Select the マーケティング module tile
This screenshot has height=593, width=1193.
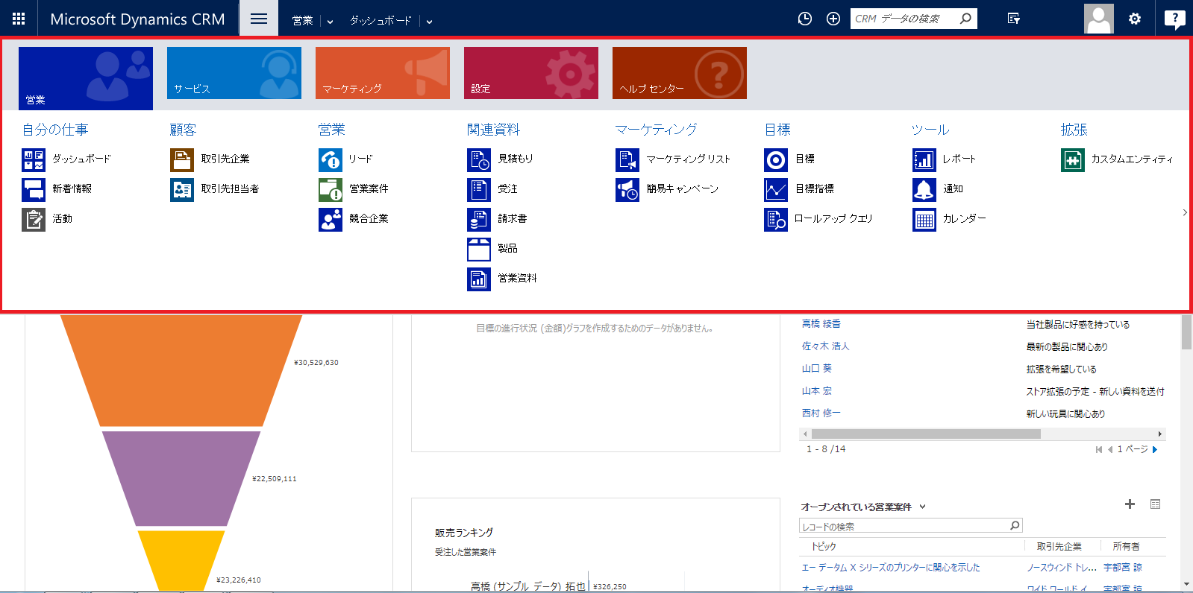point(383,73)
